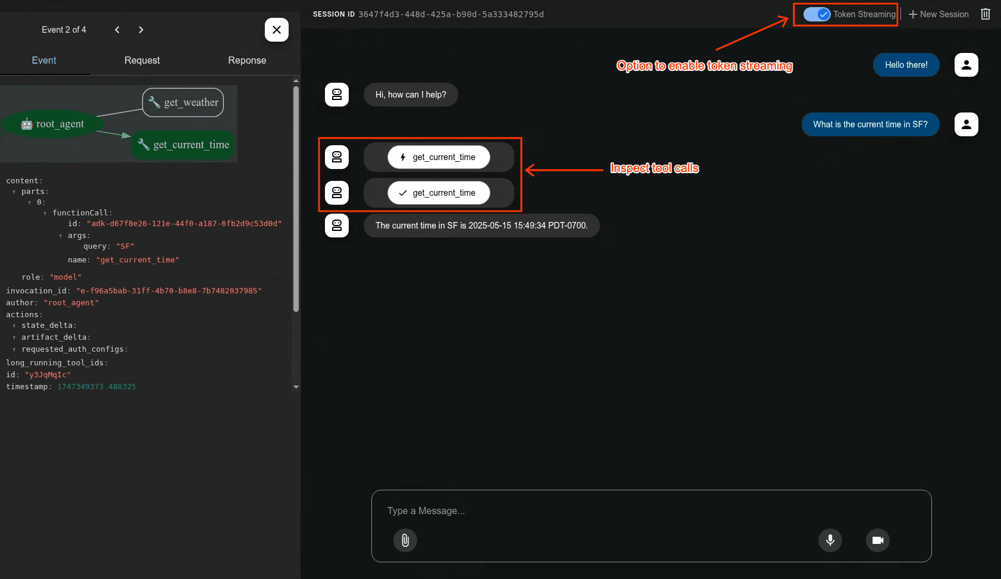Go to the next event with the right arrow
The height and width of the screenshot is (579, 1001).
[141, 29]
